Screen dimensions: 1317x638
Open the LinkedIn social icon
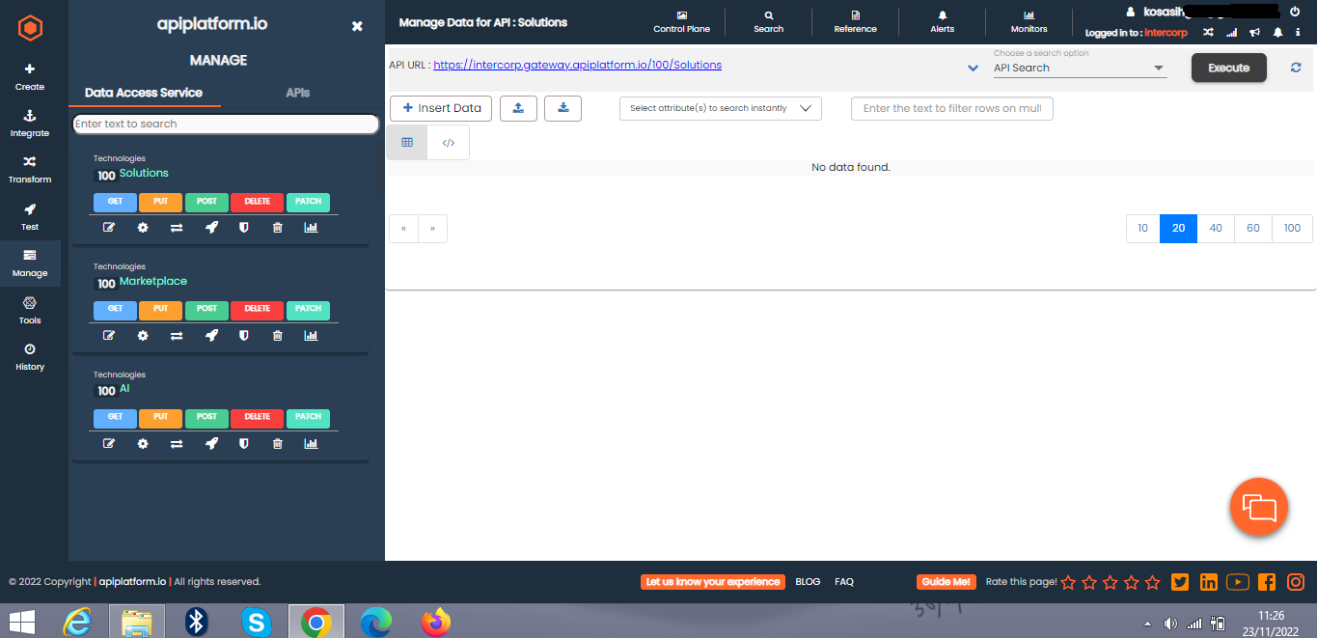pos(1208,582)
